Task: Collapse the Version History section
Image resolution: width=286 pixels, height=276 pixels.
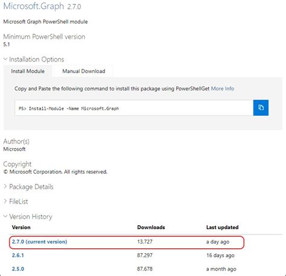Action: 5,216
